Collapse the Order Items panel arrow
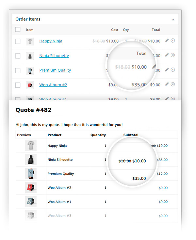This screenshot has width=196, height=240. (x=173, y=19)
